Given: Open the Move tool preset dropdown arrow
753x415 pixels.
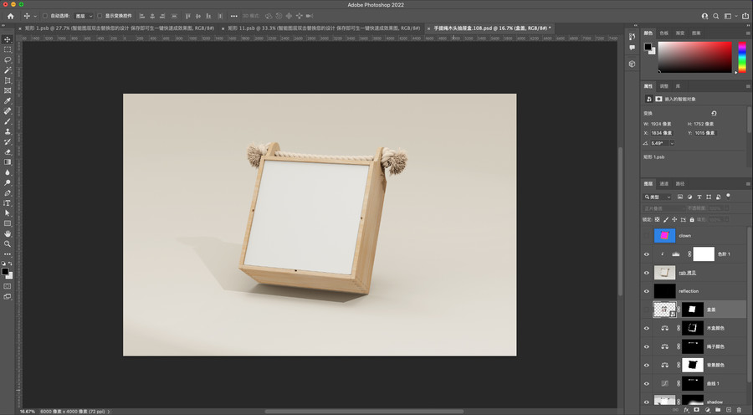Looking at the screenshot, I should 35,16.
